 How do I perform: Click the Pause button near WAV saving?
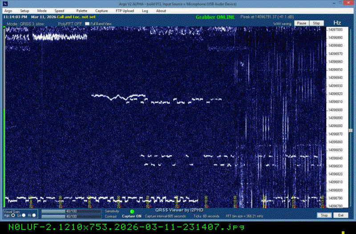(x=302, y=23)
